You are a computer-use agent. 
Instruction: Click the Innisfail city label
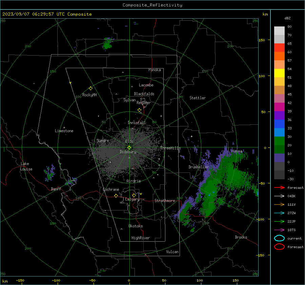point(137,123)
